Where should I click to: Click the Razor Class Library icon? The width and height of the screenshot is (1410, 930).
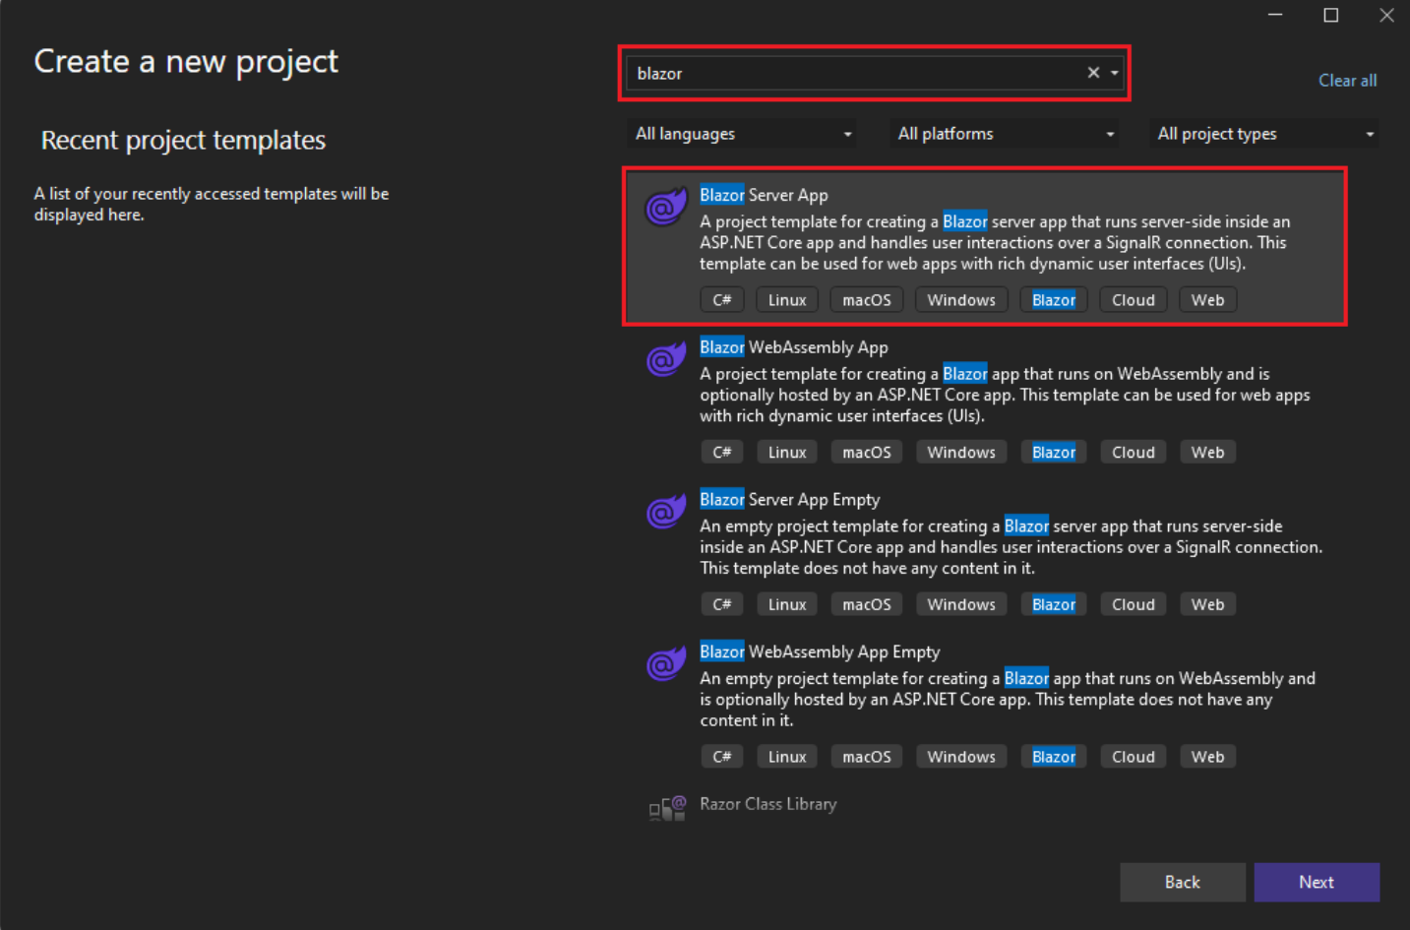point(667,808)
